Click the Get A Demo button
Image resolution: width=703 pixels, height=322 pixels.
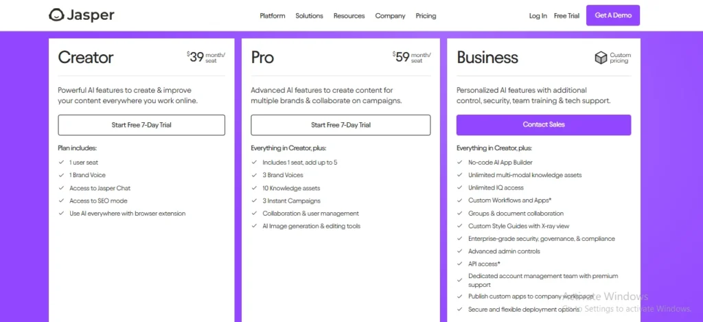[613, 15]
